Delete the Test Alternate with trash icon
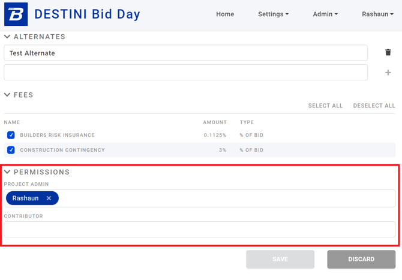This screenshot has height=280, width=402. (388, 52)
